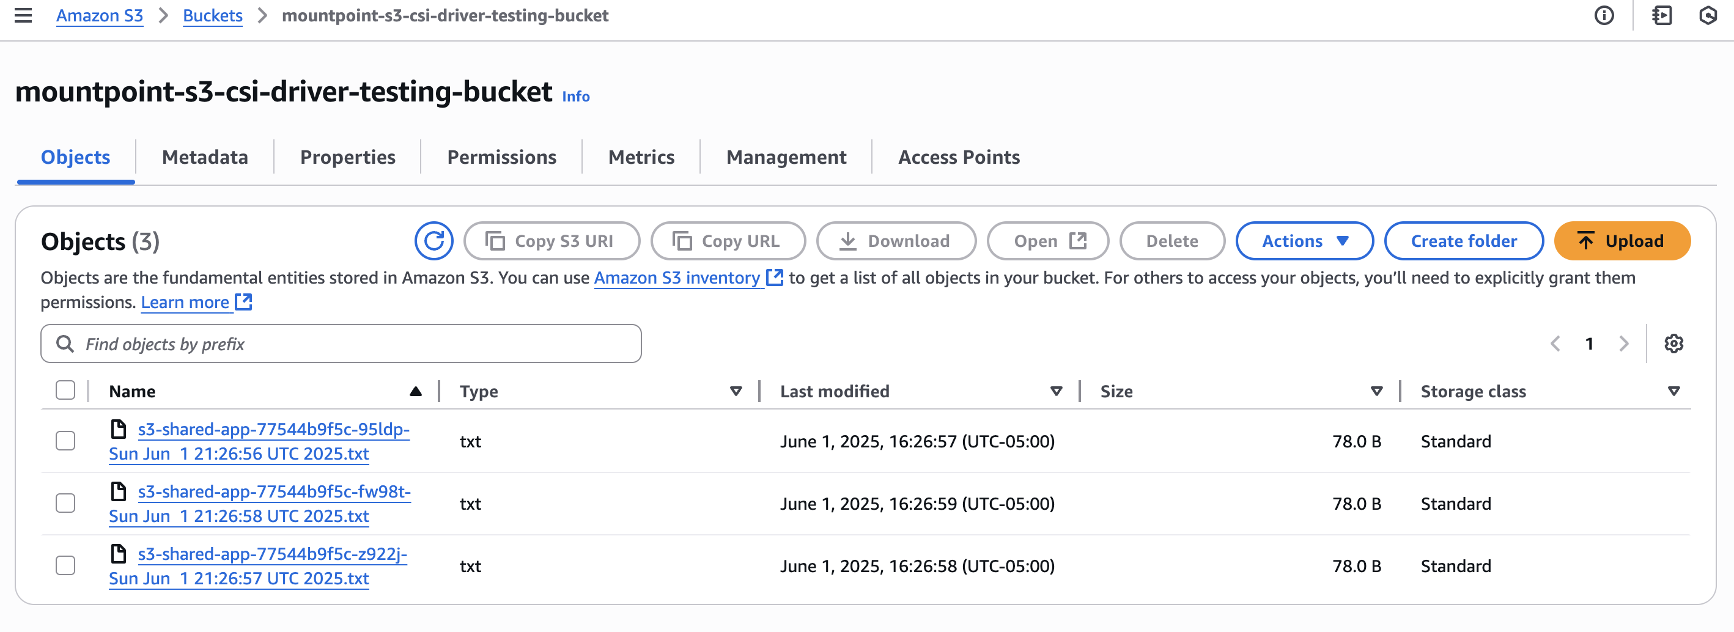Click page number 1 in pagination
Screen dimensions: 1734x632
pos(1589,344)
